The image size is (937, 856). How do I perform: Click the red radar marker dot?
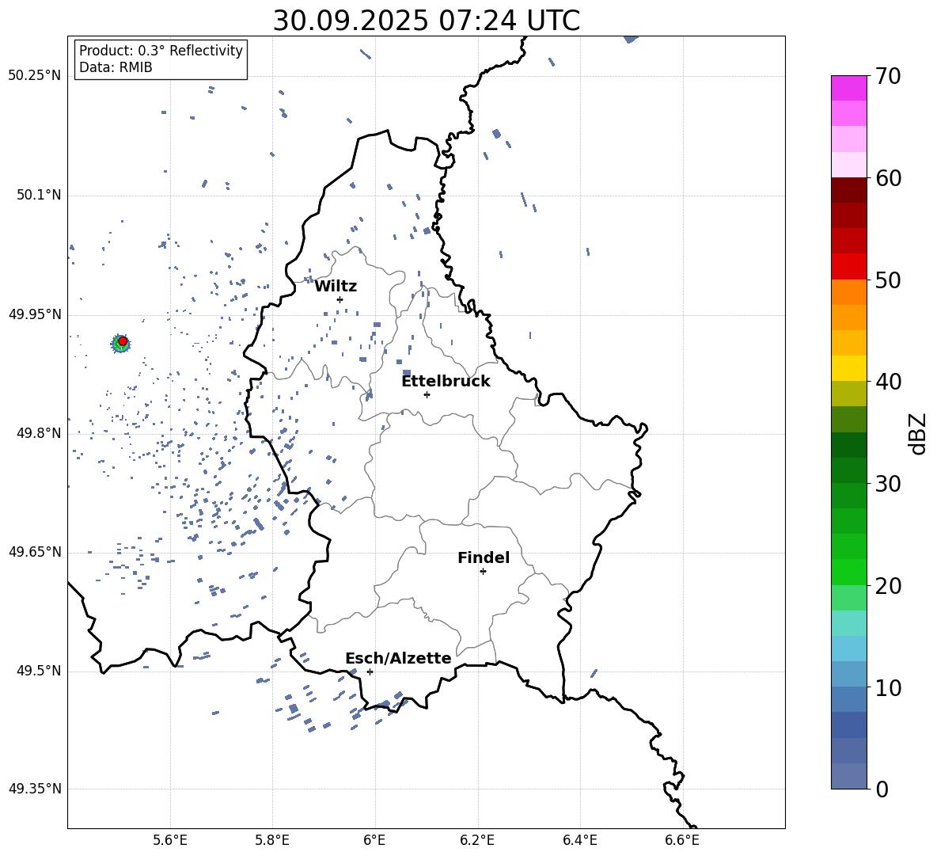pyautogui.click(x=123, y=341)
